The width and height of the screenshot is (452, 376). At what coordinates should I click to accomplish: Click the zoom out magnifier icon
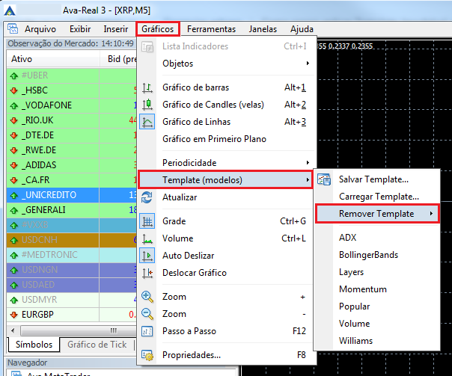pos(147,314)
